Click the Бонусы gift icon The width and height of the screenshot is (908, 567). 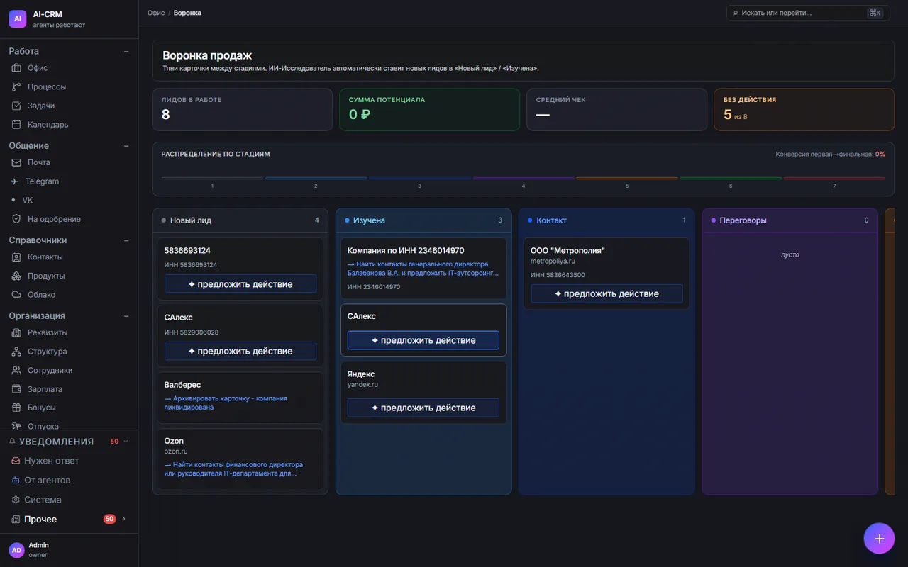coord(16,408)
